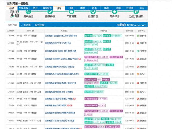Open complaint 前警示雾灯有雾气
The height and width of the screenshot is (129, 172).
[56, 106]
